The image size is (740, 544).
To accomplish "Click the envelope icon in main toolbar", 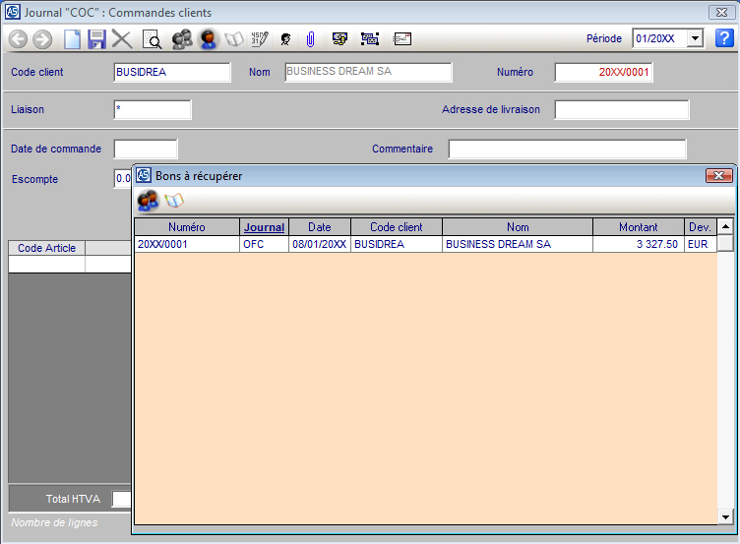I will pos(401,39).
